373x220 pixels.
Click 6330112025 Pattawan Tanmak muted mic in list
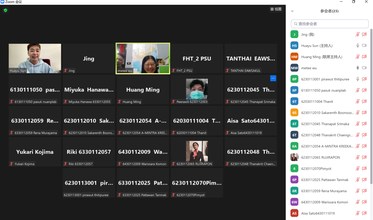(x=358, y=180)
